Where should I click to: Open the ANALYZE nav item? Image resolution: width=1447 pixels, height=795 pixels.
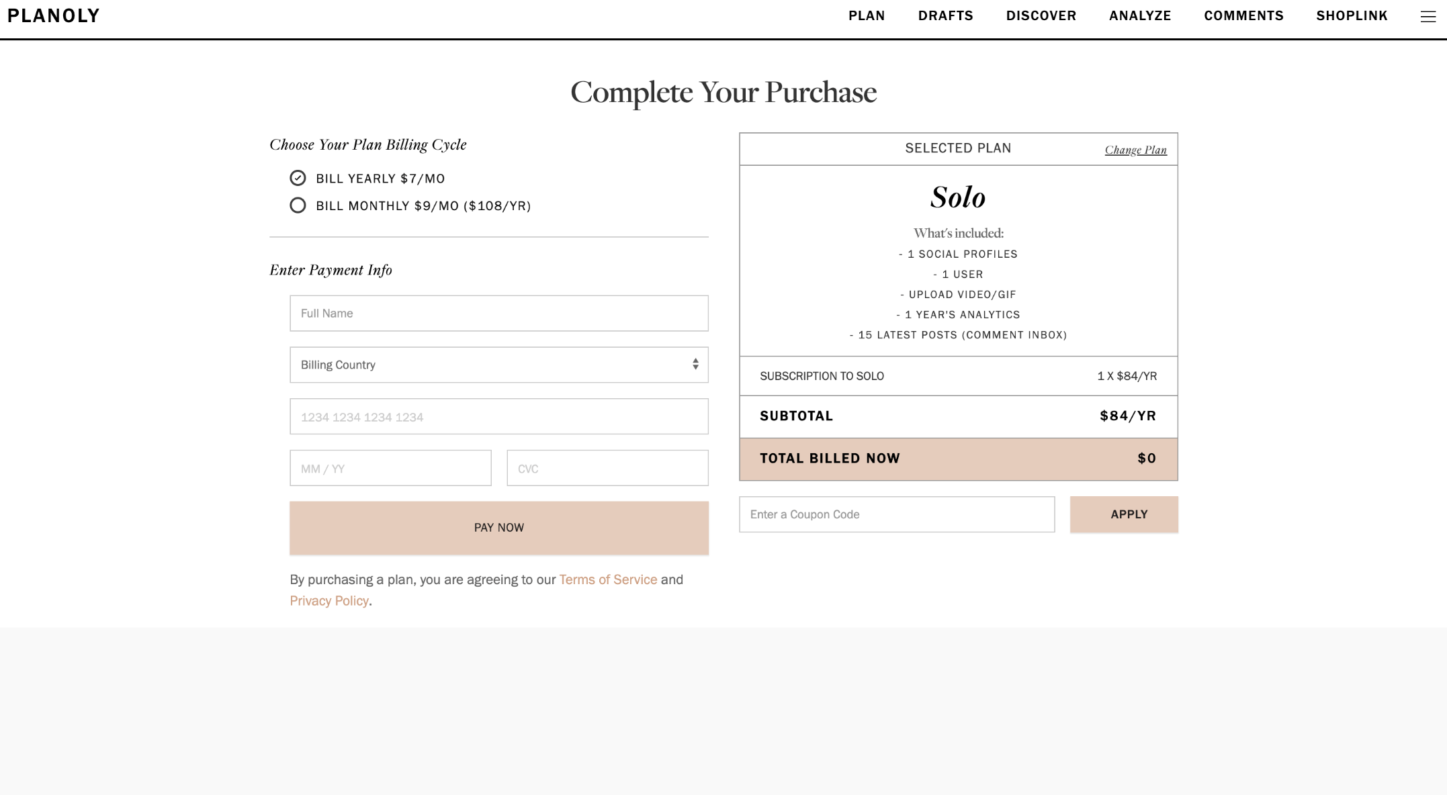1140,15
